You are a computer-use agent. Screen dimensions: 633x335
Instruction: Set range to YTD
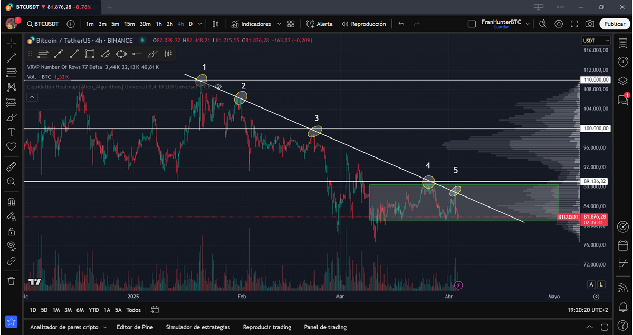click(93, 310)
